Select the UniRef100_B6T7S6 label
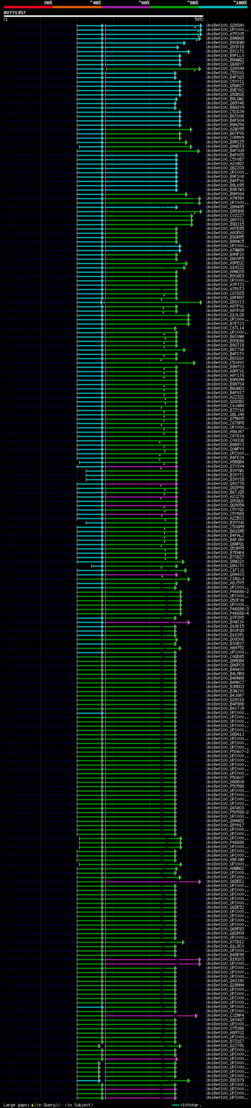The height and width of the screenshot is (1108, 251). pyautogui.click(x=225, y=350)
